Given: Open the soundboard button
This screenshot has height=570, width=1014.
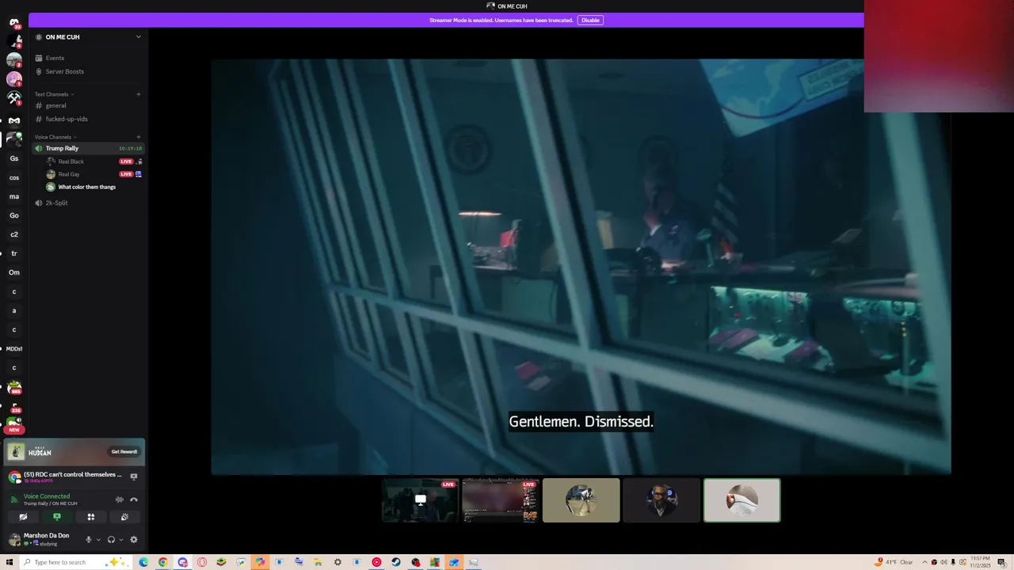Looking at the screenshot, I should 124,517.
